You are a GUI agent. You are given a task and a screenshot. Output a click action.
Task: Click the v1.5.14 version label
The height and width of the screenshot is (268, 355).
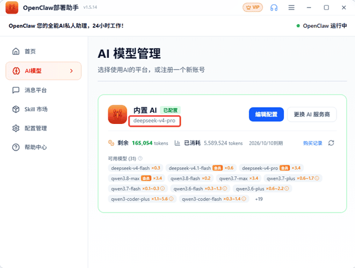90,7
